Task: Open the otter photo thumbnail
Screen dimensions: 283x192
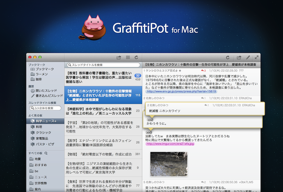Action: (x=169, y=164)
